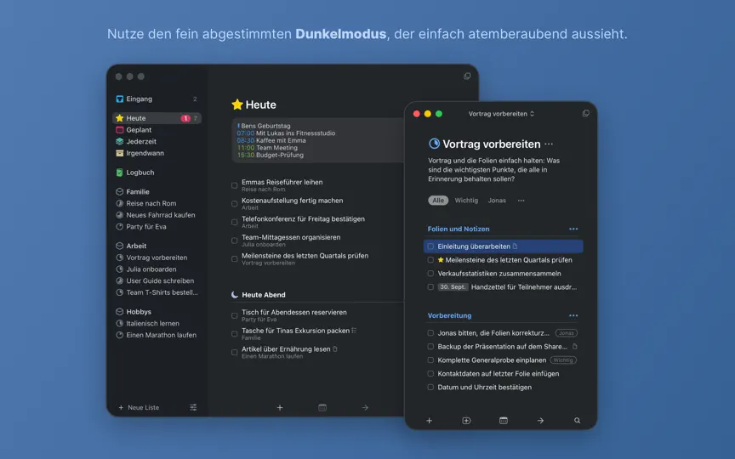Open calendar events box with Bens Geburtstag
The width and height of the screenshot is (735, 459).
pyautogui.click(x=318, y=140)
